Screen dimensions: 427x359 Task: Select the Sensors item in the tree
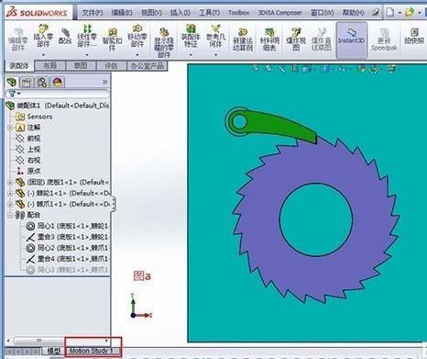pyautogui.click(x=34, y=117)
